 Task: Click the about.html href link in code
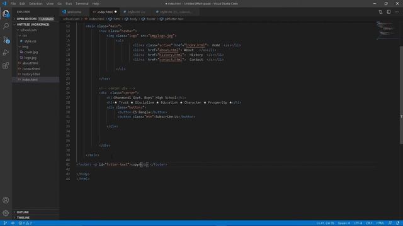click(169, 50)
